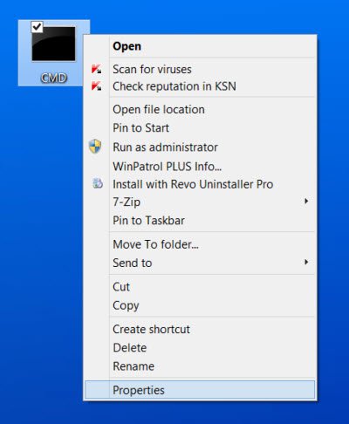Image resolution: width=349 pixels, height=424 pixels.
Task: Click the Kaspersky icon beside Check reputation in KSN
Action: click(x=96, y=86)
